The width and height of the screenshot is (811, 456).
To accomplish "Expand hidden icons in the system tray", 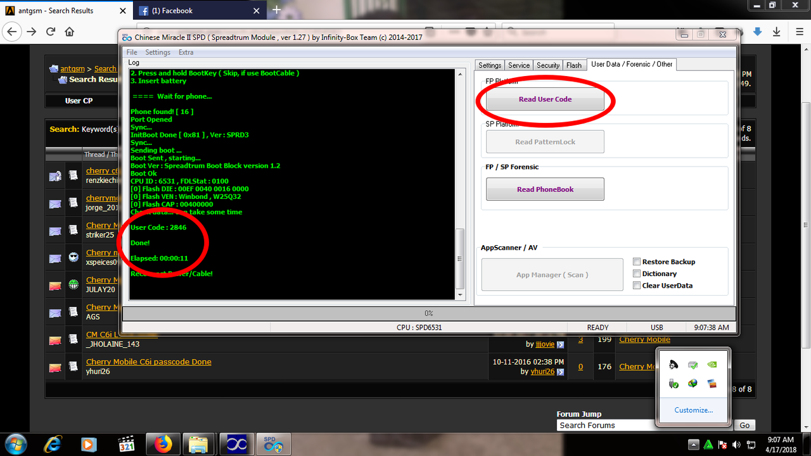I will click(x=694, y=445).
